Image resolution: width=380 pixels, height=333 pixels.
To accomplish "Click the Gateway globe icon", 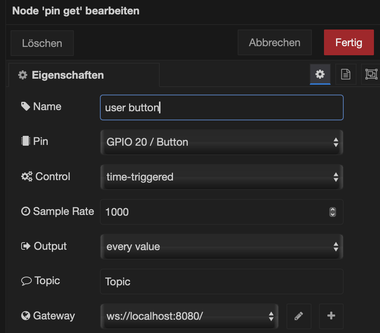I will click(25, 316).
